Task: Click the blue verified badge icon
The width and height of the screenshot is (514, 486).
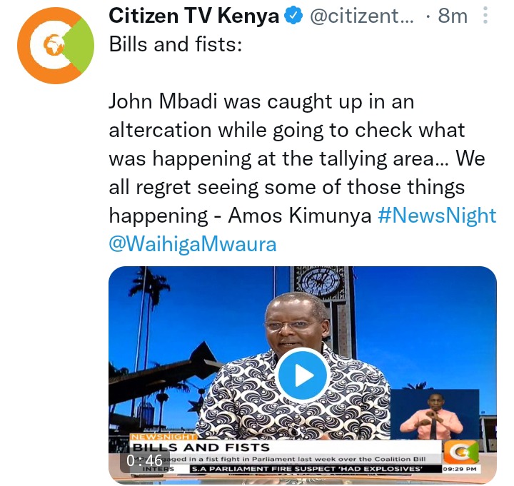Action: [x=293, y=16]
